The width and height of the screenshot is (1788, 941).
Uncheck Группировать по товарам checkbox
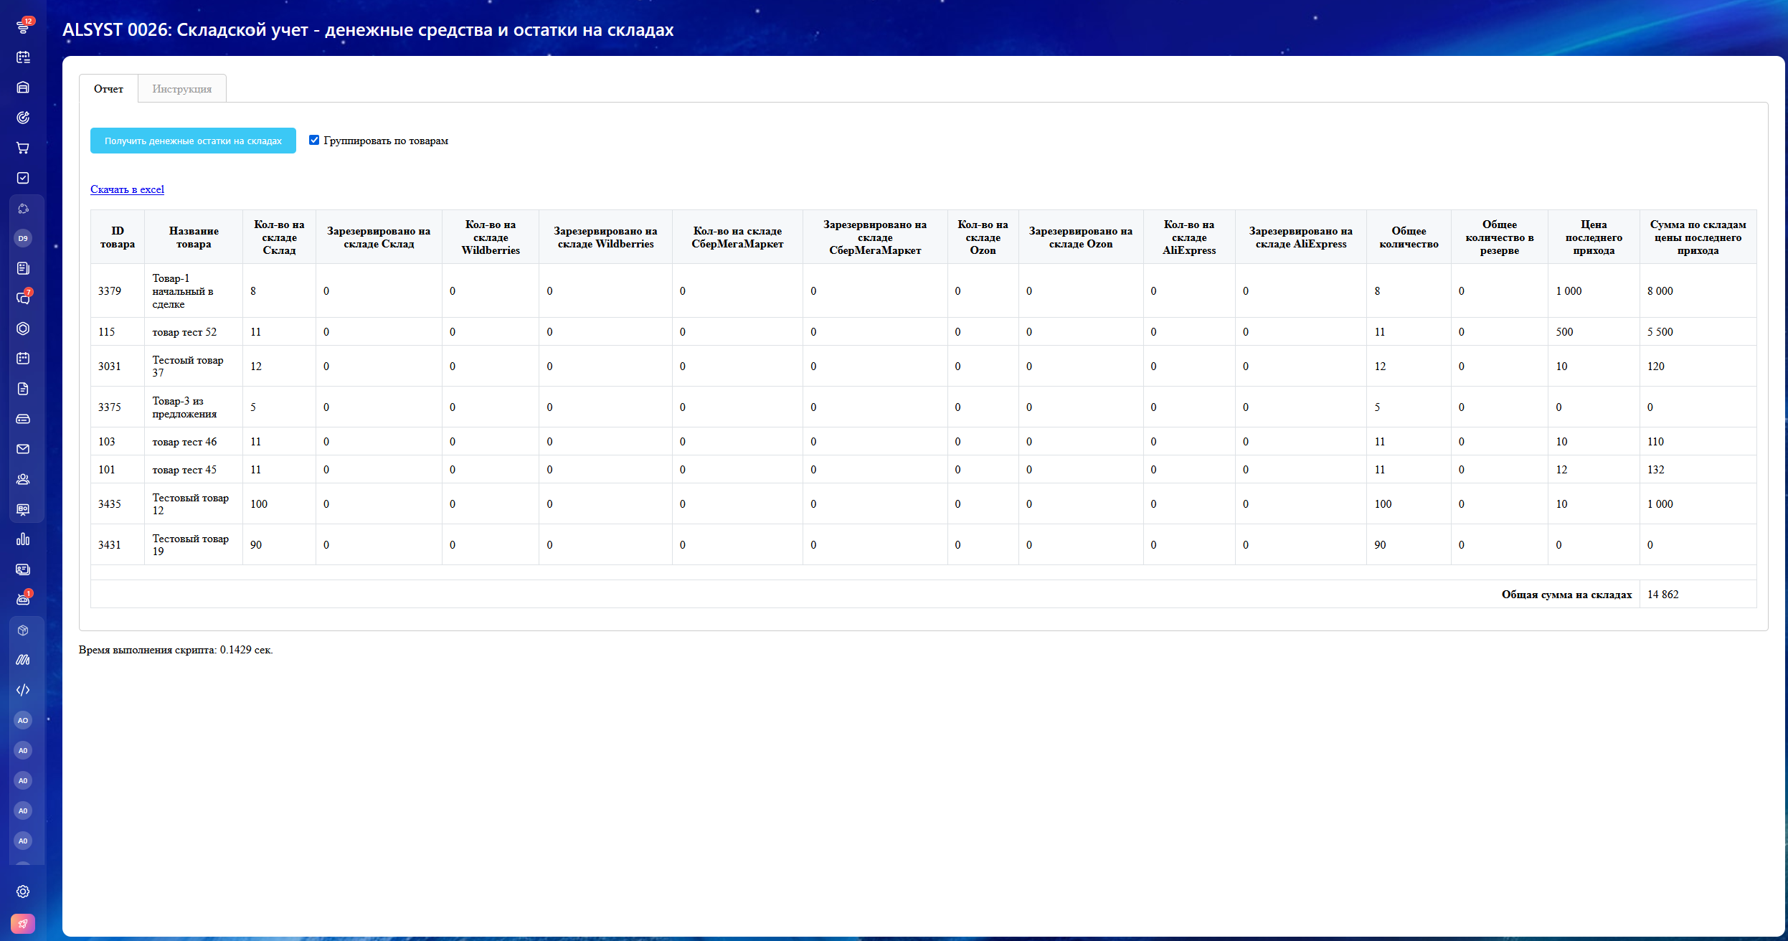pos(314,140)
